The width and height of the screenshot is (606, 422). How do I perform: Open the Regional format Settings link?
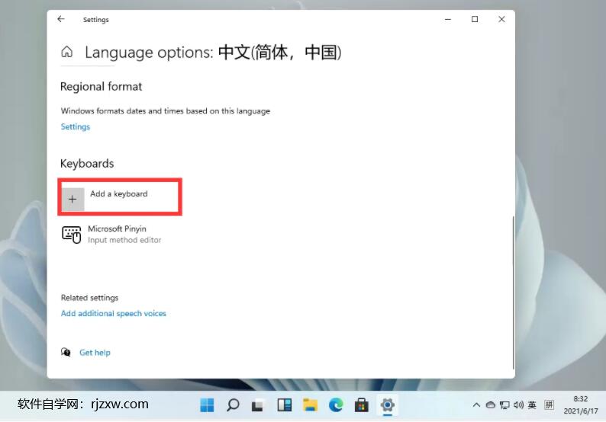(76, 126)
